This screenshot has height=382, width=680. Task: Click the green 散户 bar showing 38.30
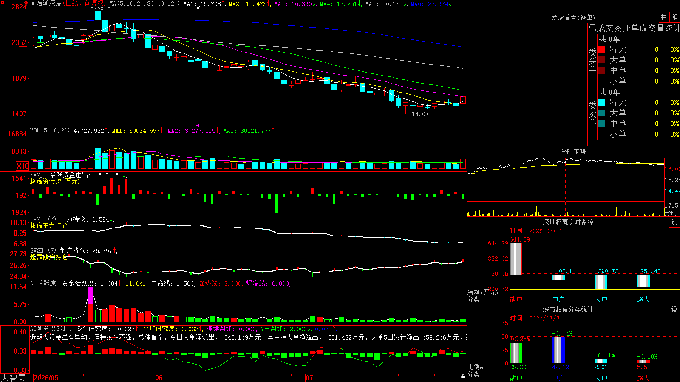pos(516,353)
